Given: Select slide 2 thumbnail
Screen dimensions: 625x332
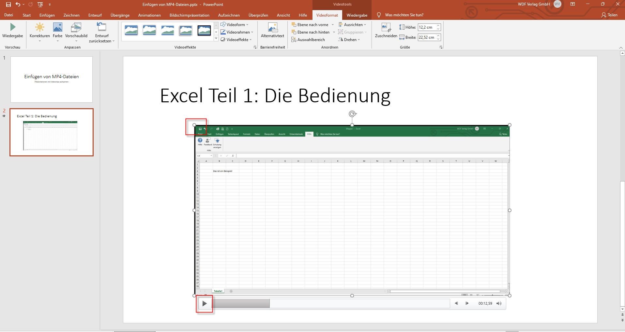Looking at the screenshot, I should pyautogui.click(x=52, y=132).
